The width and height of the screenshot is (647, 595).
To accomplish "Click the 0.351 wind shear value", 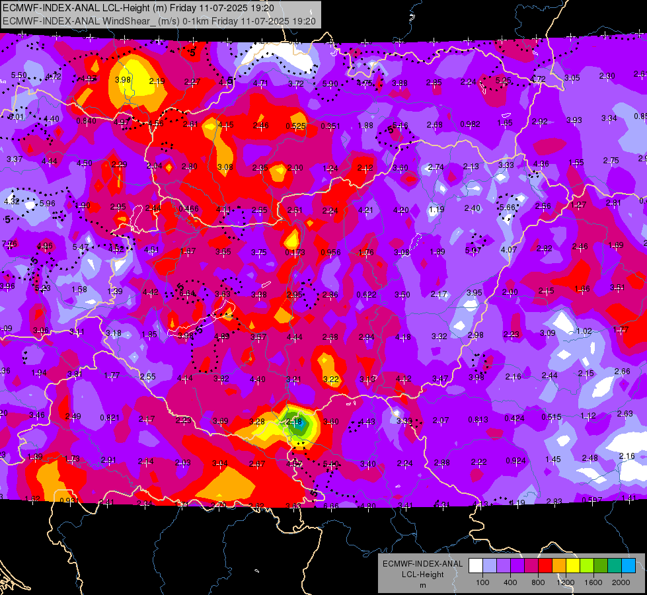I will click(330, 126).
